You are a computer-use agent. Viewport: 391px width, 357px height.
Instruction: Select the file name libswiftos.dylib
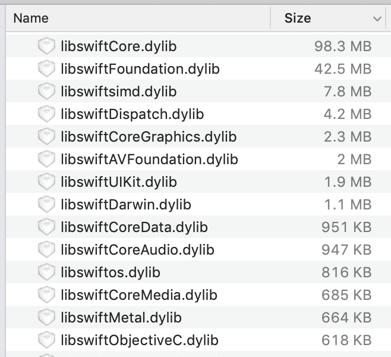(x=111, y=273)
